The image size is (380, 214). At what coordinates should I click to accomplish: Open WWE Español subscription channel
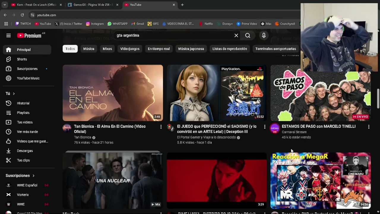27,185
